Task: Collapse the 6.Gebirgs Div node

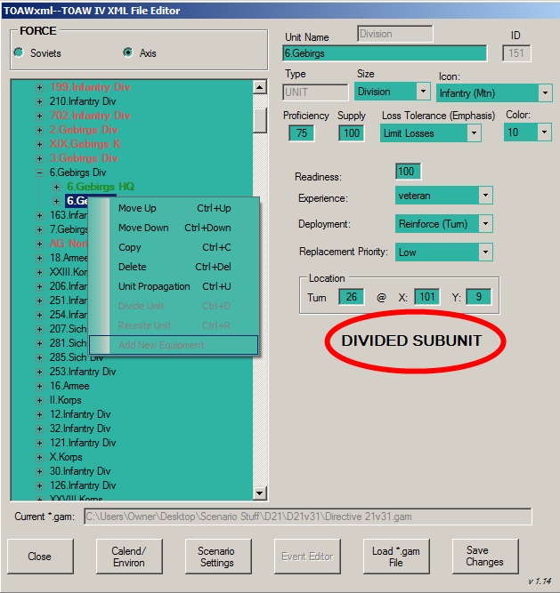Action: [39, 172]
